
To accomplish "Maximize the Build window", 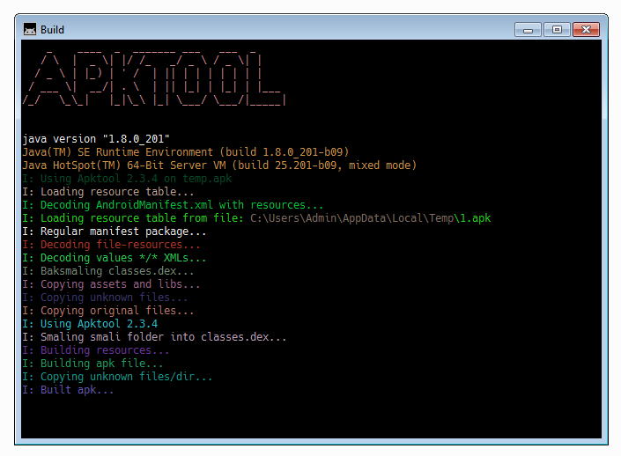I will click(x=556, y=29).
